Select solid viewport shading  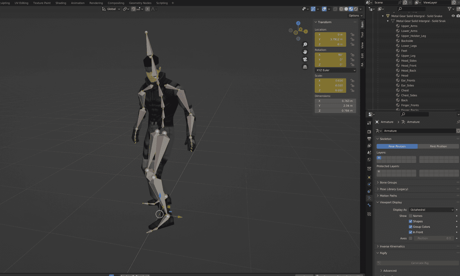pyautogui.click(x=346, y=9)
